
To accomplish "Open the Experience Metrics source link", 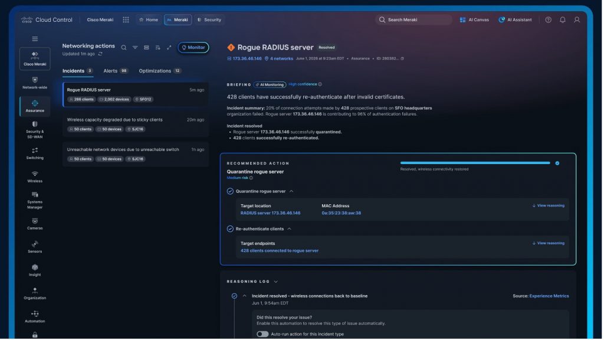I will pyautogui.click(x=550, y=296).
